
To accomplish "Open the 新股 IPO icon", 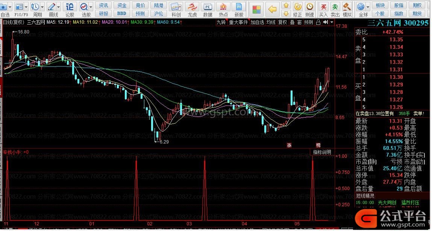I will (x=239, y=7).
